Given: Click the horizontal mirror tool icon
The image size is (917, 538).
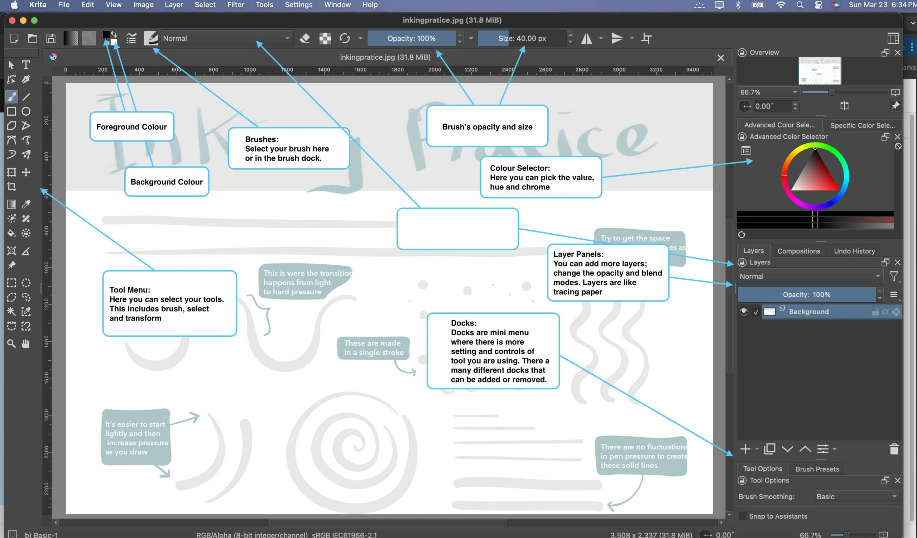Looking at the screenshot, I should (x=586, y=38).
